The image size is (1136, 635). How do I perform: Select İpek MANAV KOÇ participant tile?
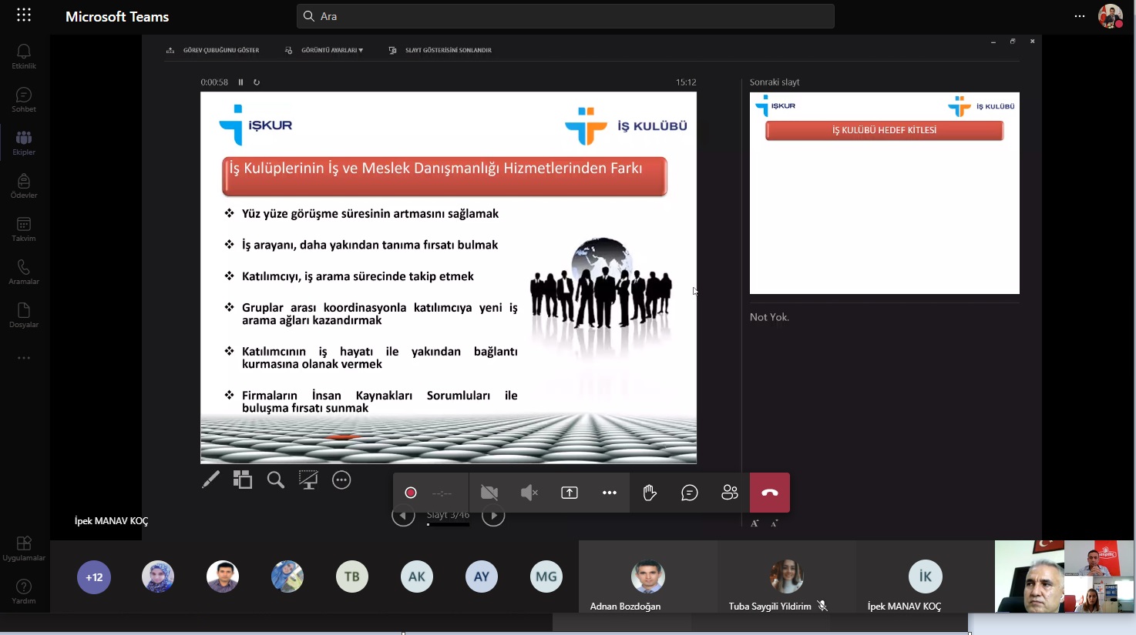pos(925,577)
